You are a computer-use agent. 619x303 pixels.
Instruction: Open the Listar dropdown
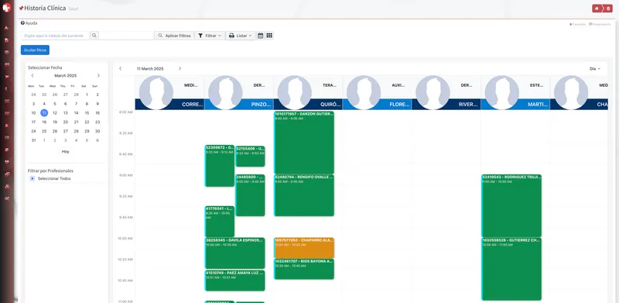tap(241, 36)
